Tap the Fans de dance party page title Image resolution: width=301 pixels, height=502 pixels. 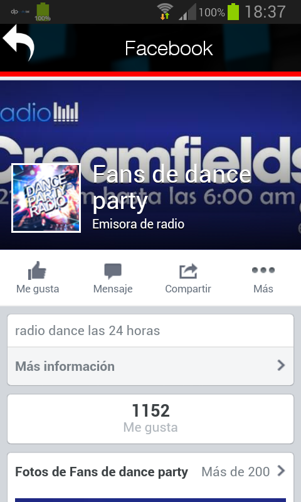172,188
